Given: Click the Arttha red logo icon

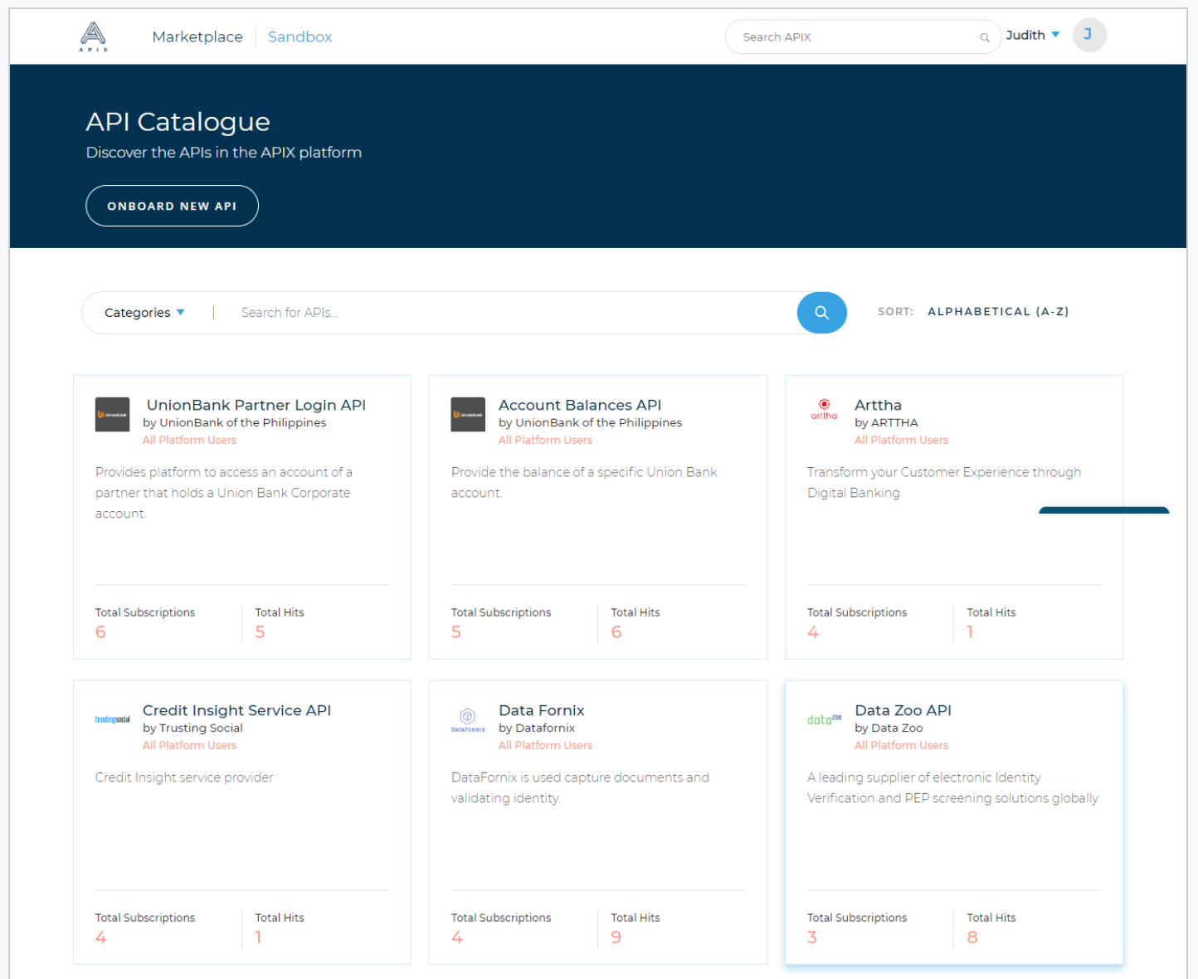Looking at the screenshot, I should click(x=824, y=409).
